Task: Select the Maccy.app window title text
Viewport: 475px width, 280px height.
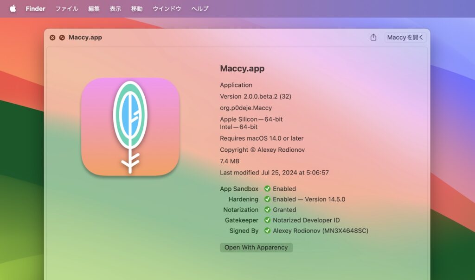Action: tap(241, 68)
